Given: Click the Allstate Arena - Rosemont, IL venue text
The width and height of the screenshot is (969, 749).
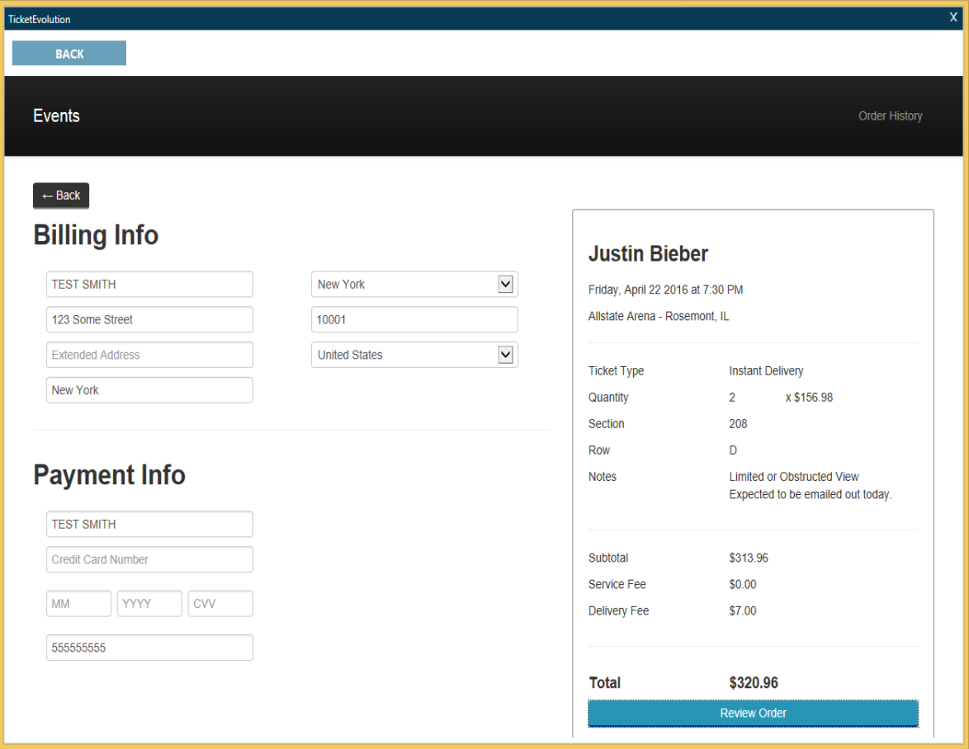Looking at the screenshot, I should pos(659,316).
